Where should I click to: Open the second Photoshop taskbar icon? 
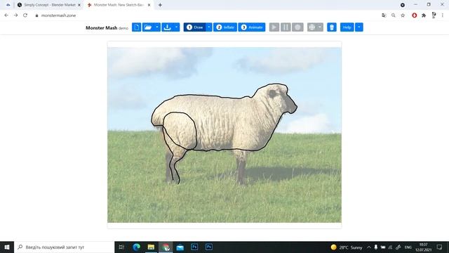(x=209, y=247)
